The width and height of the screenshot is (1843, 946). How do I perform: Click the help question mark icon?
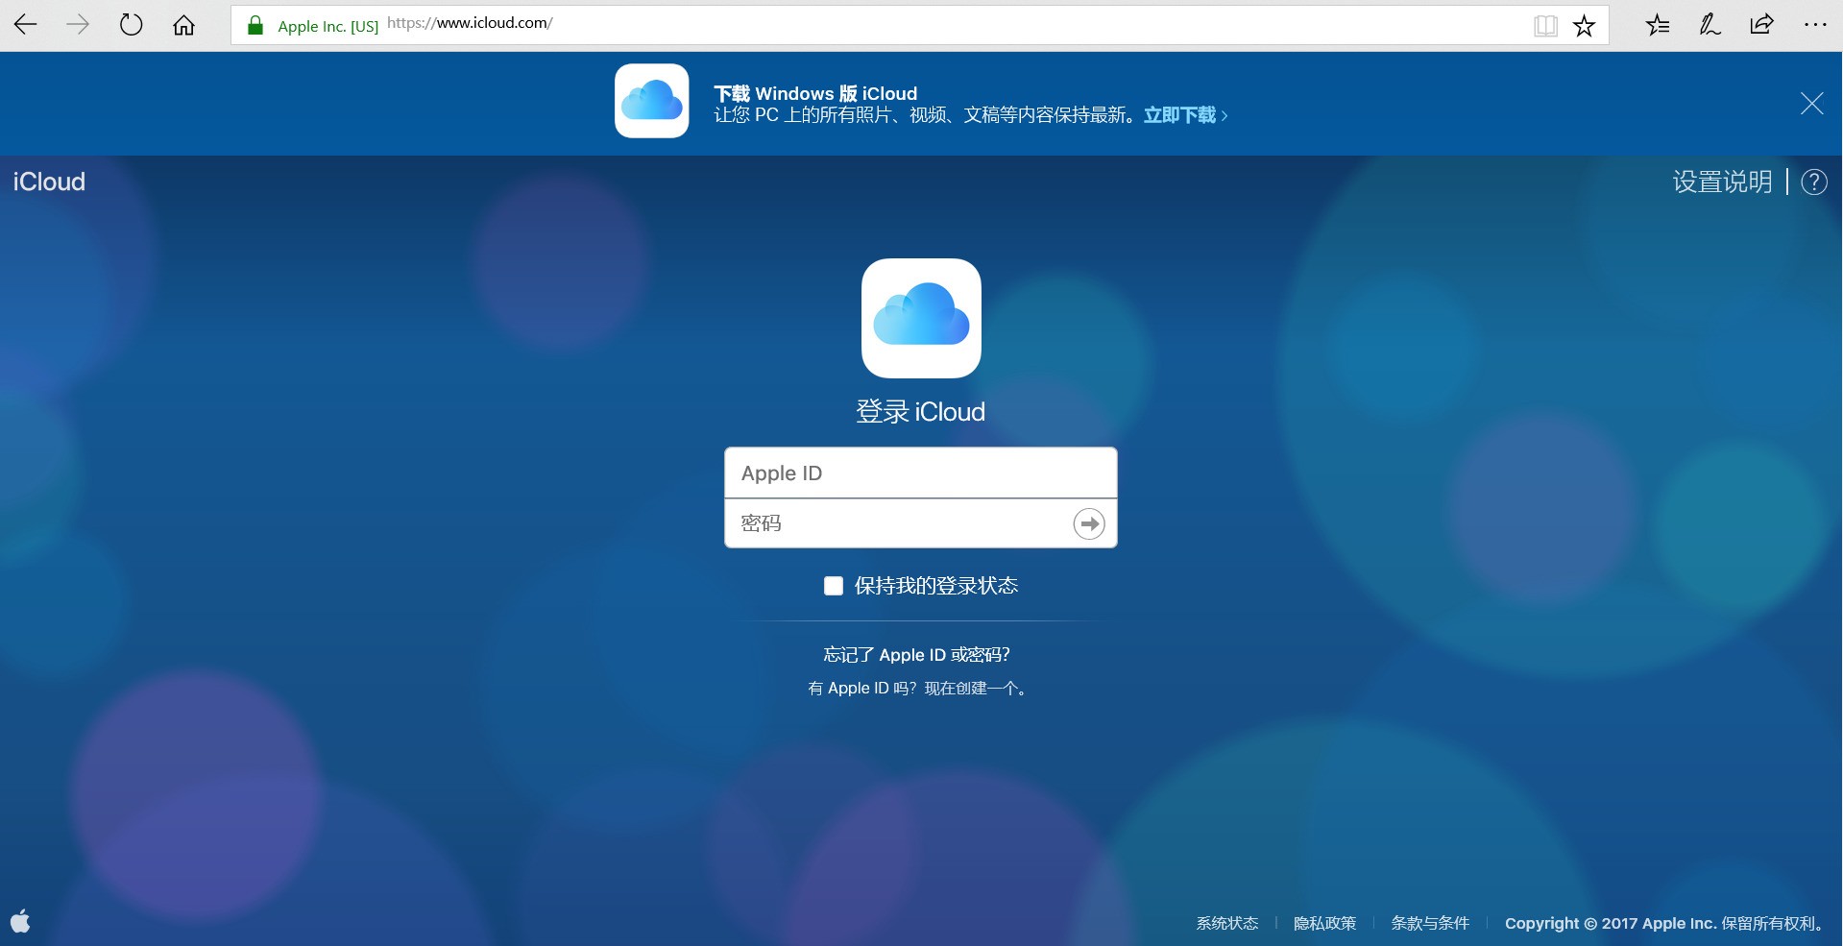(x=1813, y=182)
